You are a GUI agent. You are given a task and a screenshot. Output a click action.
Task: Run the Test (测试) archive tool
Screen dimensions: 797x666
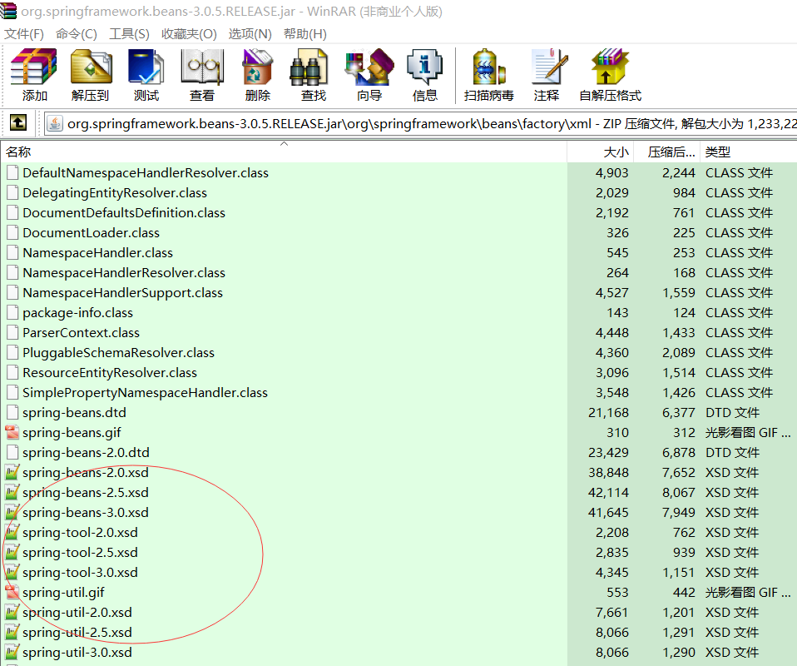click(146, 67)
